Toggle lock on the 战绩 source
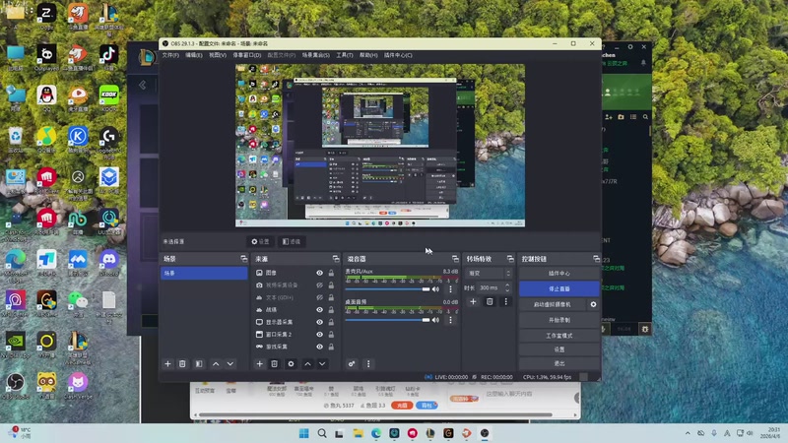The image size is (788, 443). click(x=331, y=310)
